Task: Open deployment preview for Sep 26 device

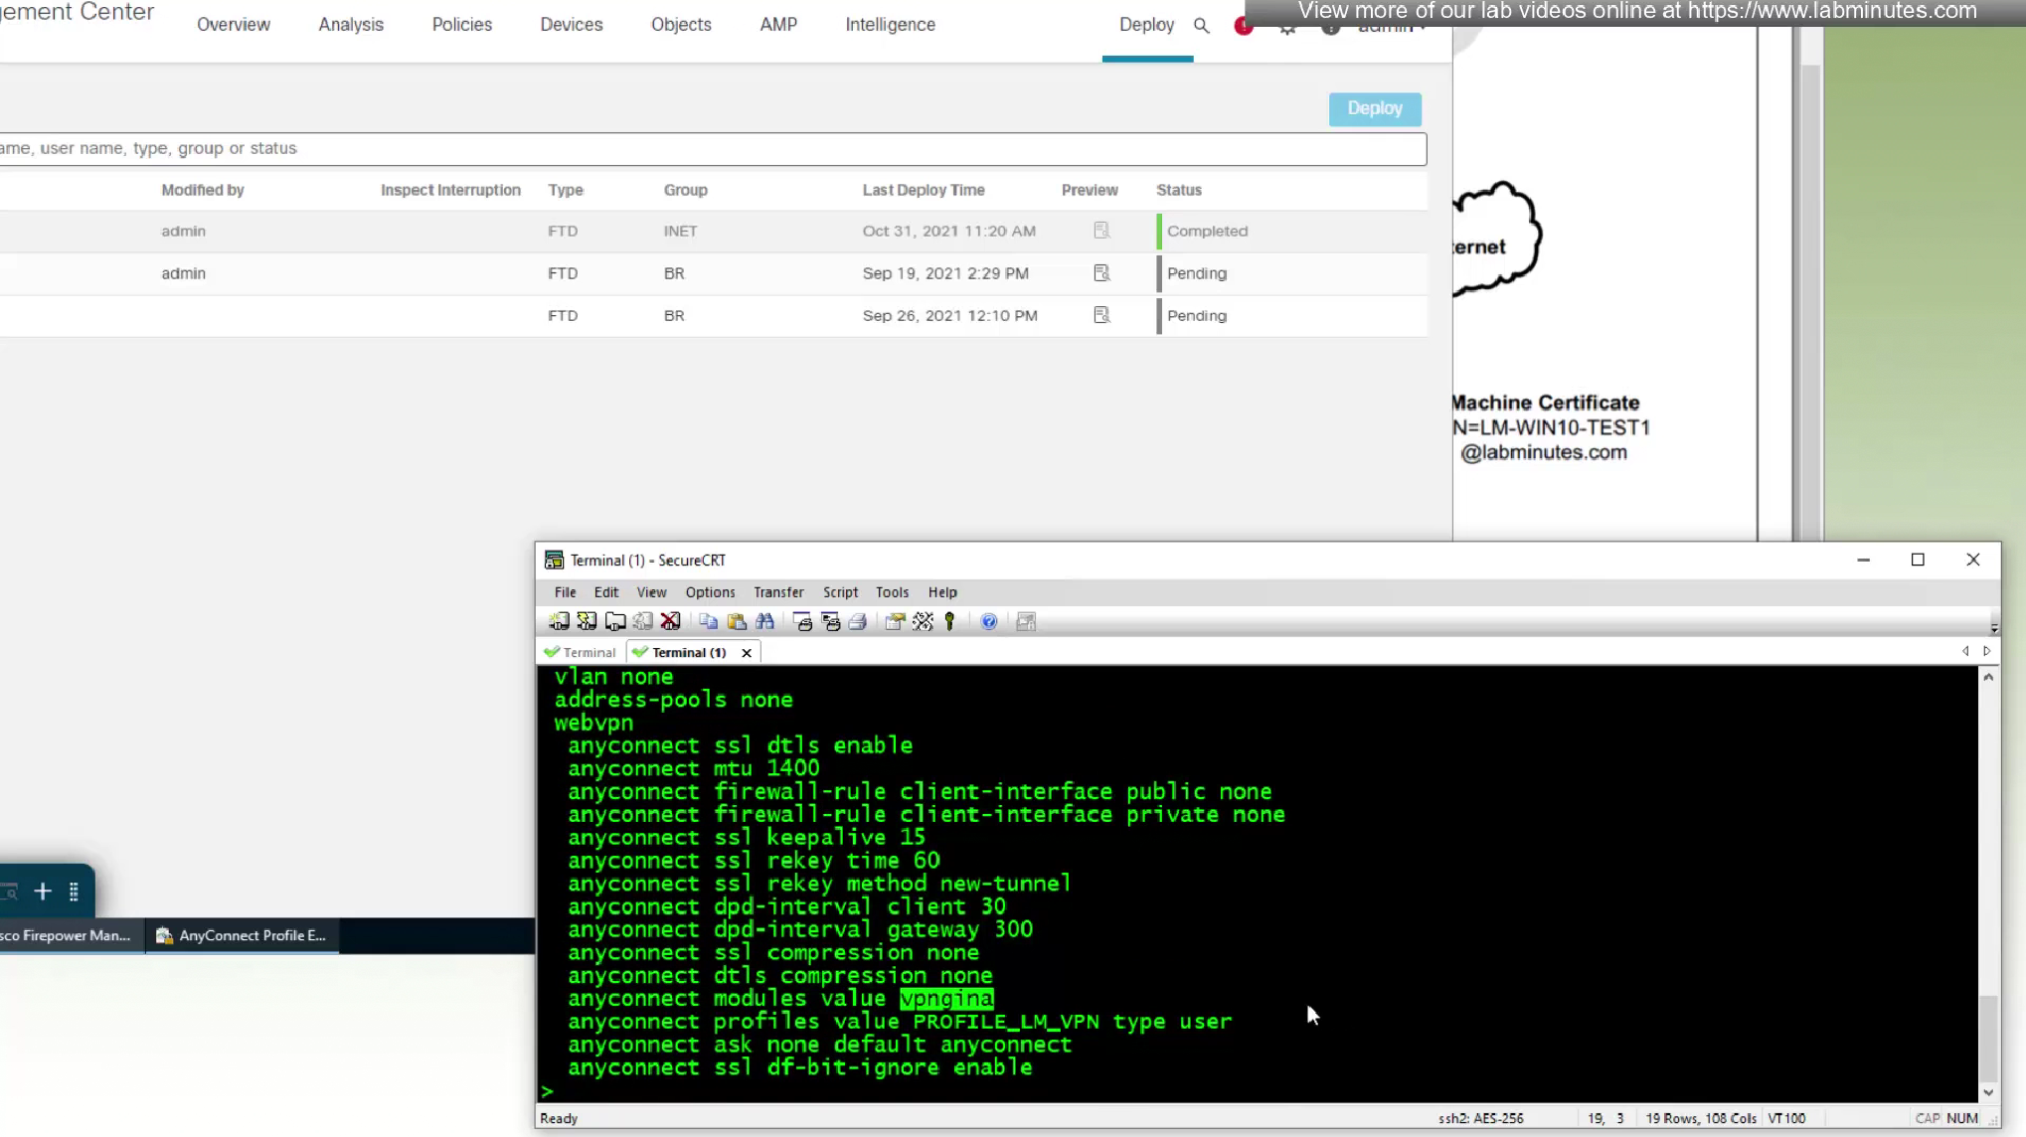Action: (1101, 315)
